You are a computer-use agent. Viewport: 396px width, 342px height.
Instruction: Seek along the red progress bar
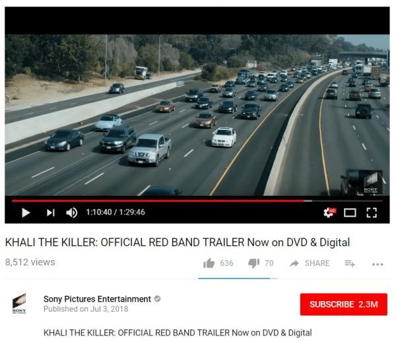click(197, 201)
